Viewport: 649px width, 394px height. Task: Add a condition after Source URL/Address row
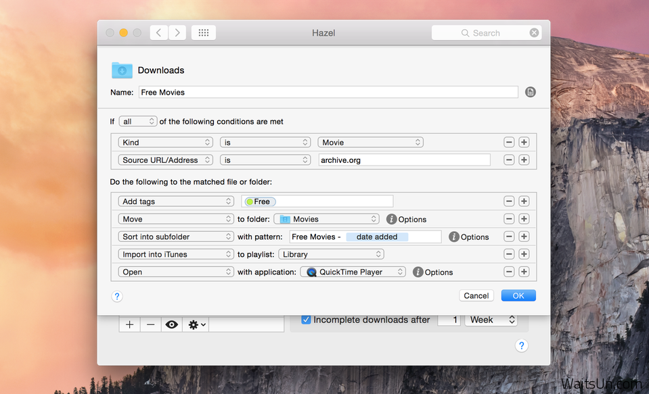(524, 160)
